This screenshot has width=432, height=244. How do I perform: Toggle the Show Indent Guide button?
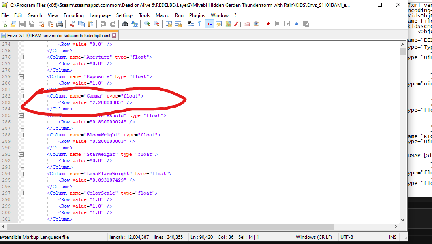tap(210, 24)
